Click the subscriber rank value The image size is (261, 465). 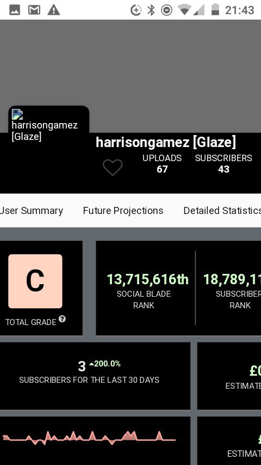[232, 279]
